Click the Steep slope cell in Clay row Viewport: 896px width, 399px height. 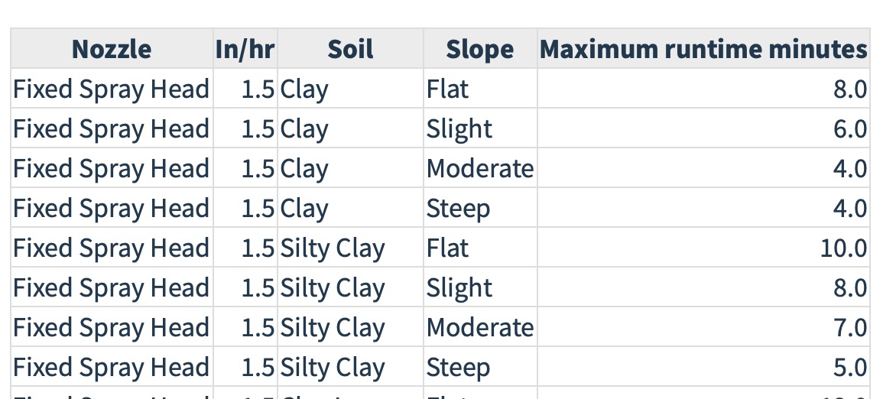coord(480,208)
